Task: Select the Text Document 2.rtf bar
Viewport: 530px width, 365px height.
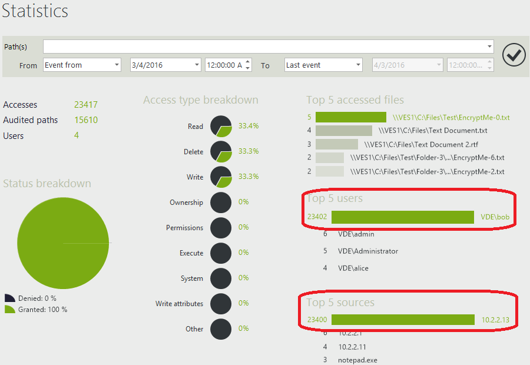Action: click(337, 144)
